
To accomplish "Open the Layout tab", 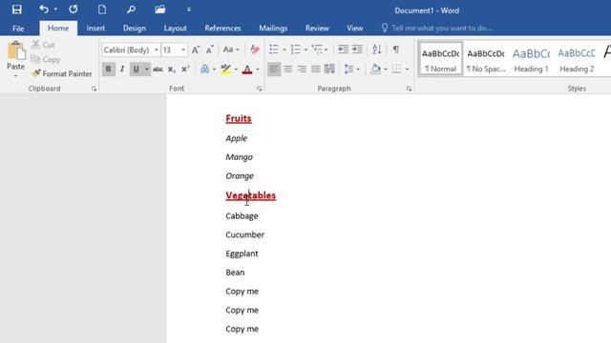I will pos(175,28).
